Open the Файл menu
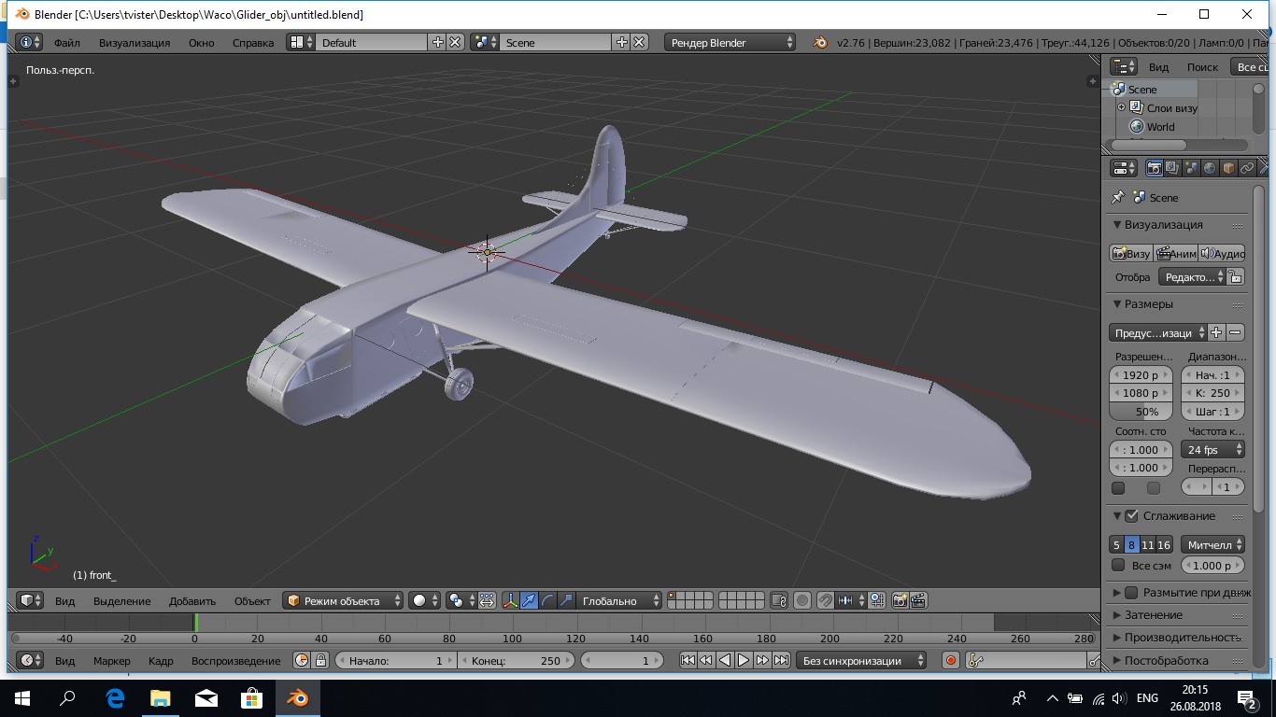1276x717 pixels. (67, 42)
